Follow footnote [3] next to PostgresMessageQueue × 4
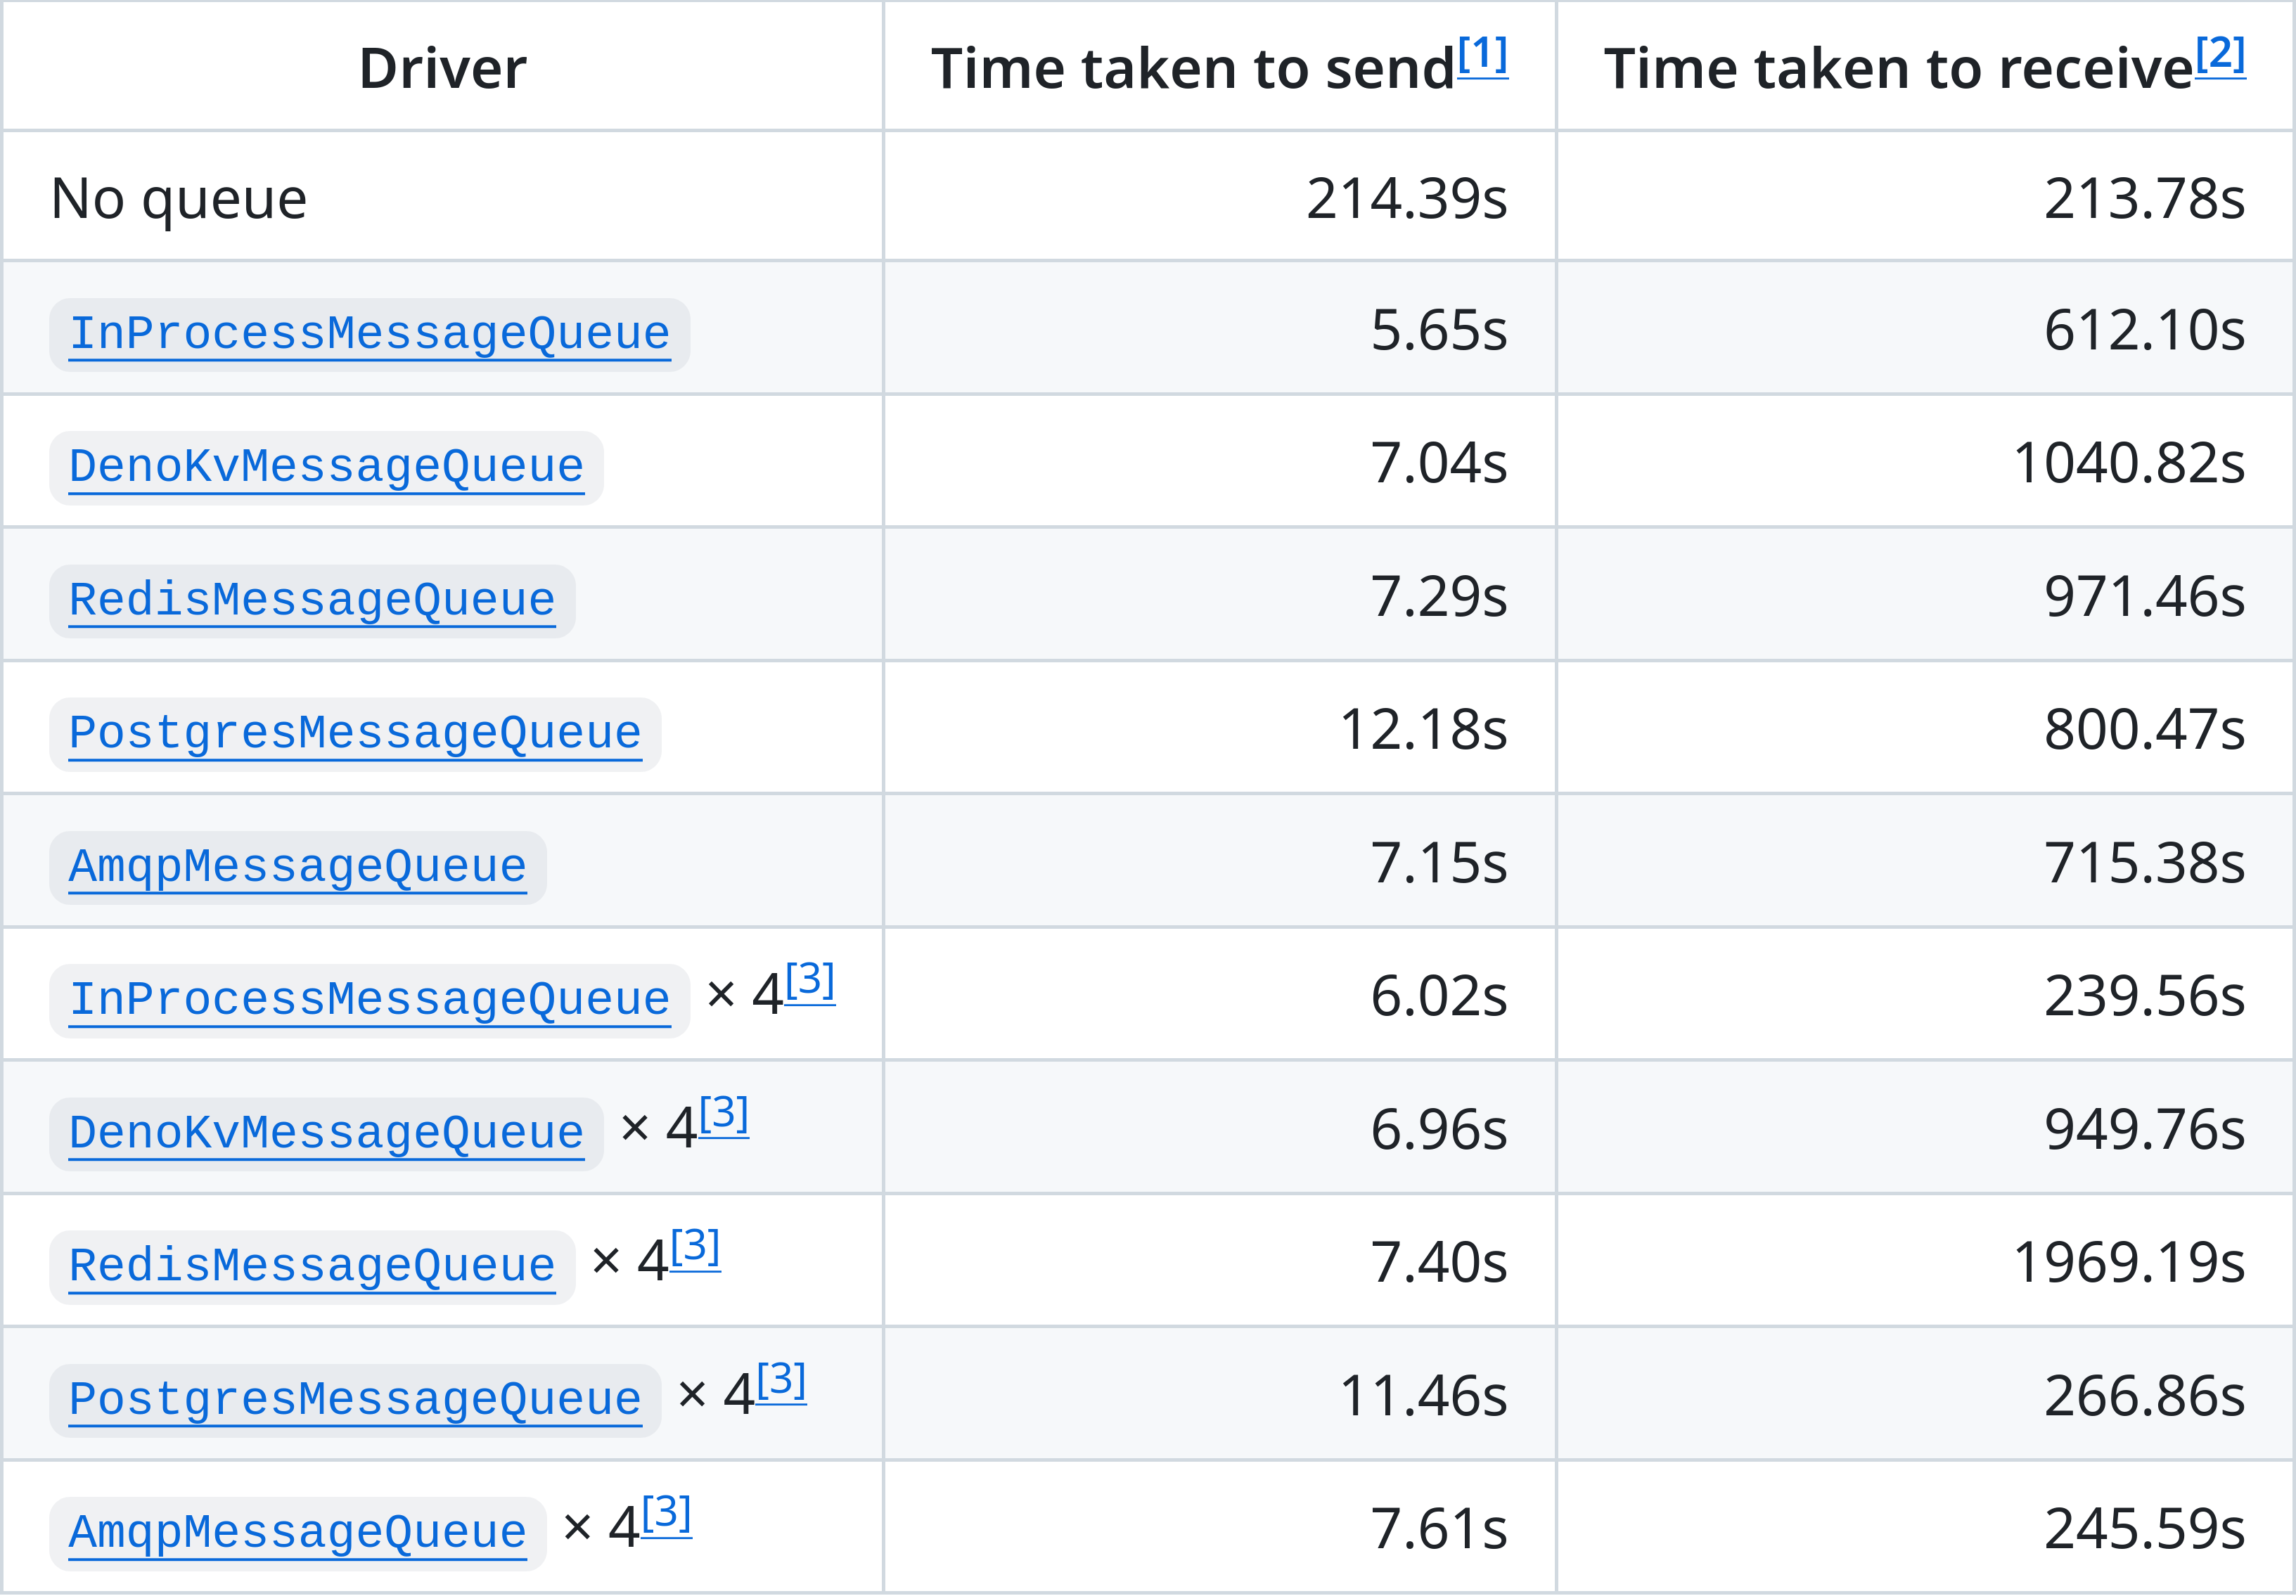2296x1596 pixels. point(781,1381)
